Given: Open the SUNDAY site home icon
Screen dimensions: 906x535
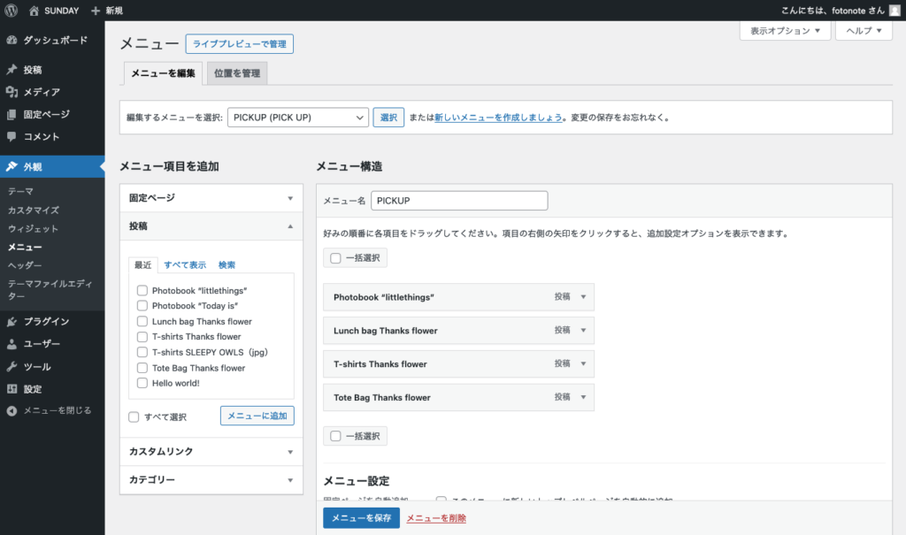Looking at the screenshot, I should click(34, 11).
